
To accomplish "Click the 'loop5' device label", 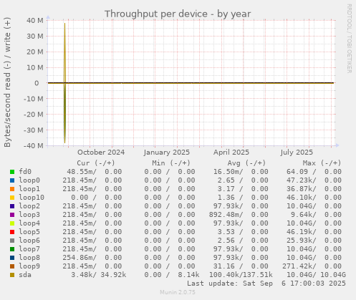I will click(29, 232).
